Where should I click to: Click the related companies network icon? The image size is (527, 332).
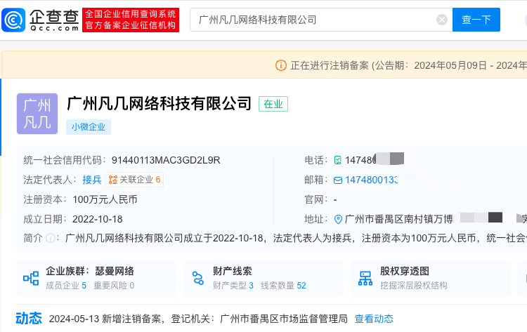(x=113, y=180)
